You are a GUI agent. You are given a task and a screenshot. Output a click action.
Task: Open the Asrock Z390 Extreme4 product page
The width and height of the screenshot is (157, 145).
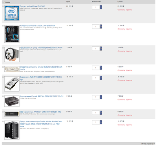37,26
